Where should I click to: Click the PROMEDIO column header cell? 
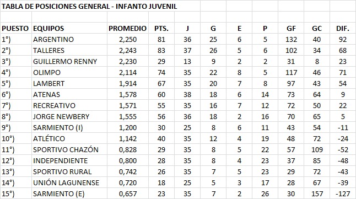pyautogui.click(x=128, y=29)
